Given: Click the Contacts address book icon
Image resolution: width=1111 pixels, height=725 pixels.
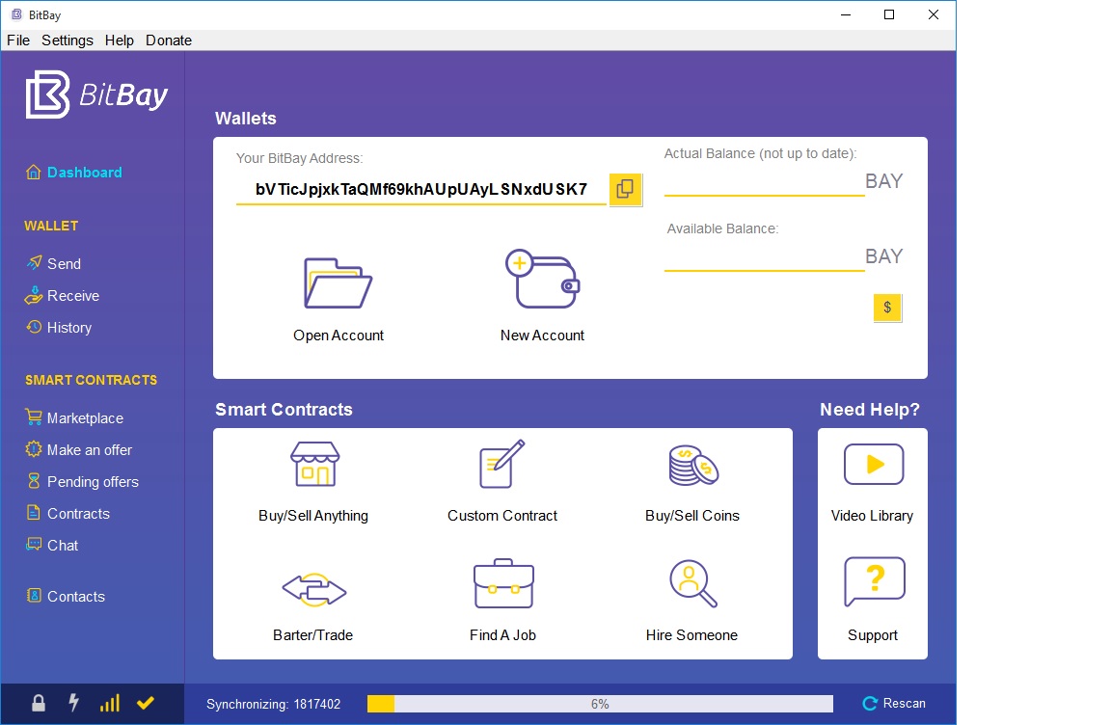Looking at the screenshot, I should pyautogui.click(x=34, y=596).
